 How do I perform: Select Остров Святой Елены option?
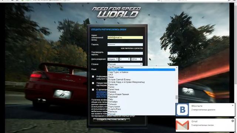click(x=141, y=79)
